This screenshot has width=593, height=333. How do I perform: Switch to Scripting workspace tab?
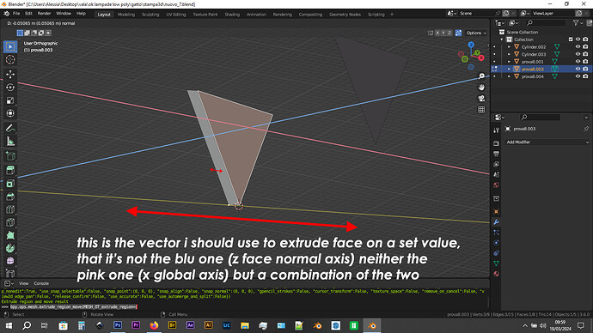376,15
